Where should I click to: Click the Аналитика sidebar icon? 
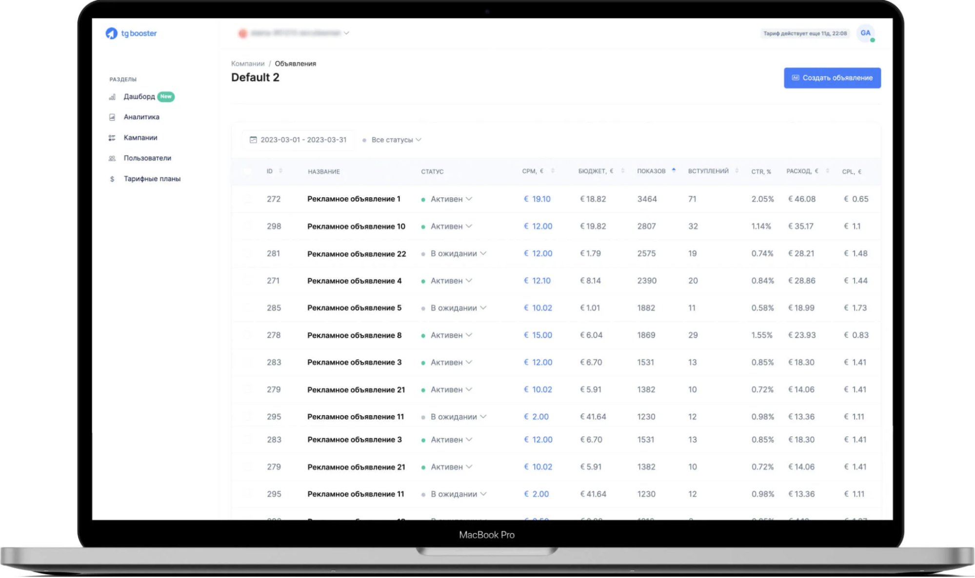(x=112, y=117)
